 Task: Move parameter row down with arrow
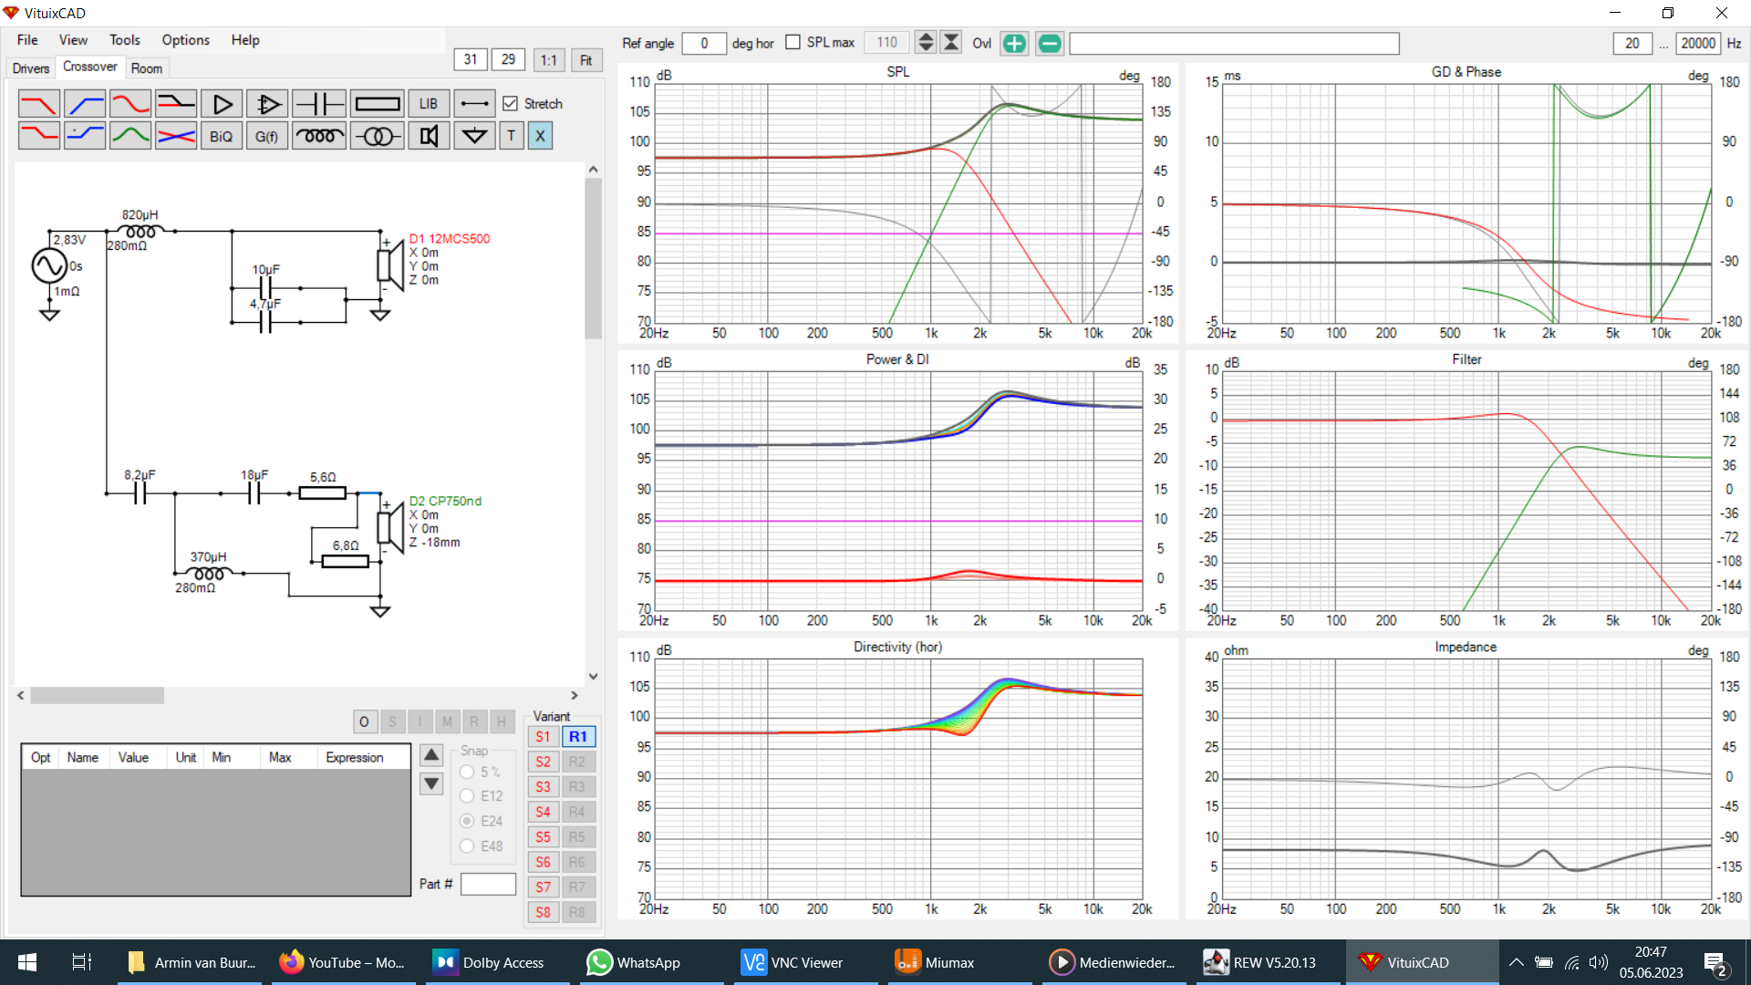[x=431, y=783]
